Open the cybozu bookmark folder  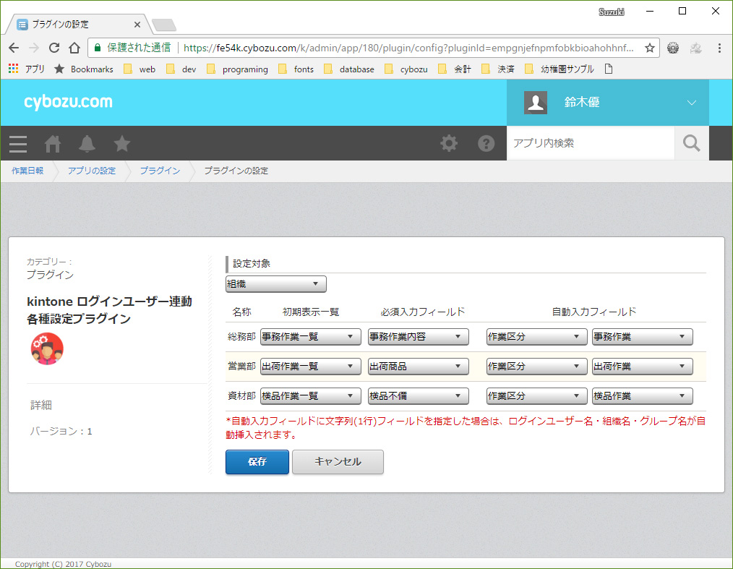[406, 69]
